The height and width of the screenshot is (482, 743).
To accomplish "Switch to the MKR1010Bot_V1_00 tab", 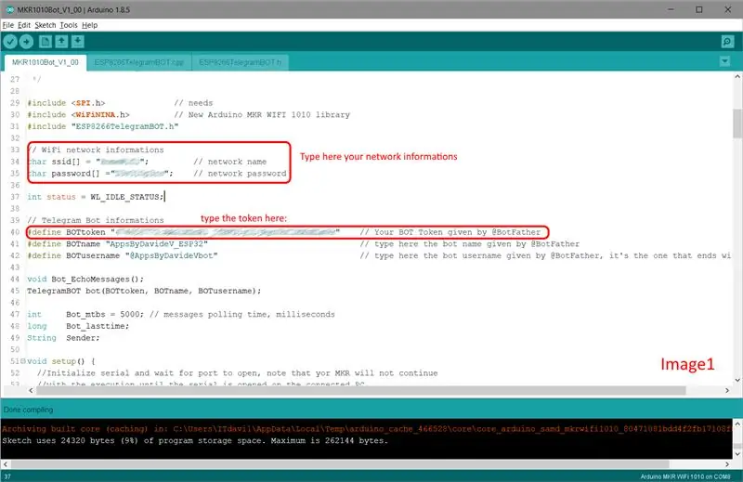I will (x=46, y=62).
